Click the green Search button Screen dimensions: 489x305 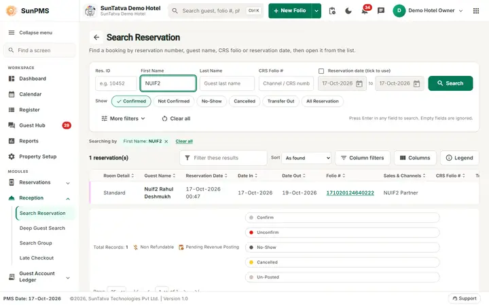[x=450, y=83]
